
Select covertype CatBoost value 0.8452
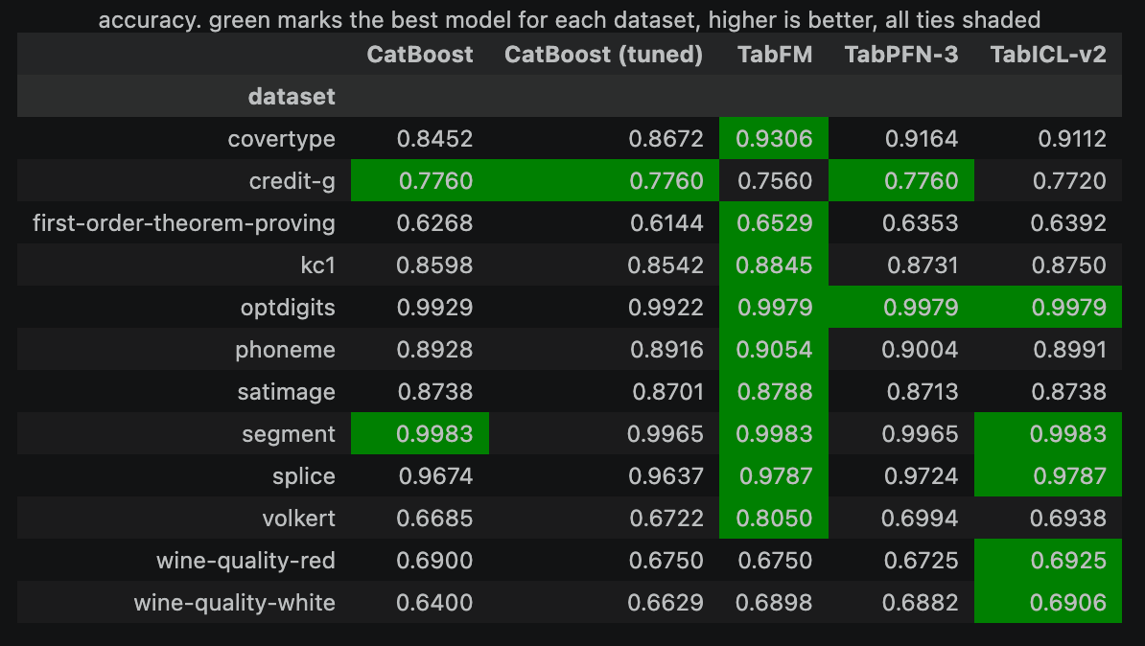[434, 139]
